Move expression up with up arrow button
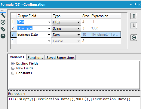This screenshot has height=109, width=141. tap(134, 16)
